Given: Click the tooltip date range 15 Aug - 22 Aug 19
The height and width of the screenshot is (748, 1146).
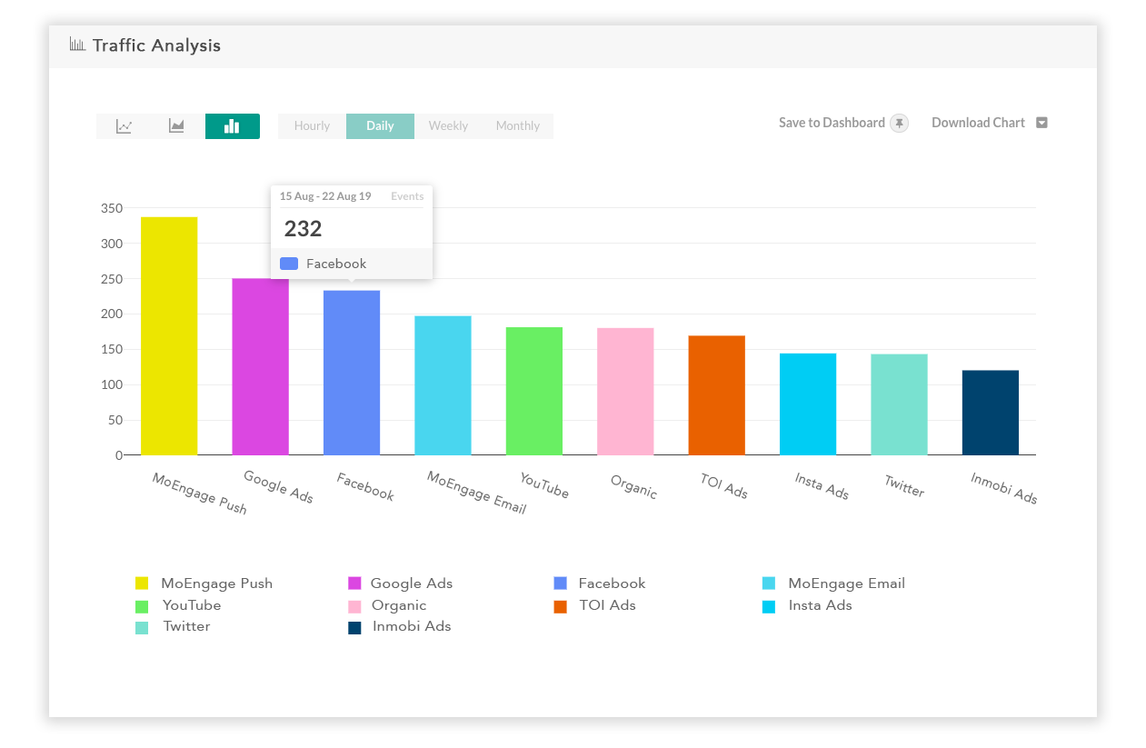Looking at the screenshot, I should pyautogui.click(x=325, y=196).
